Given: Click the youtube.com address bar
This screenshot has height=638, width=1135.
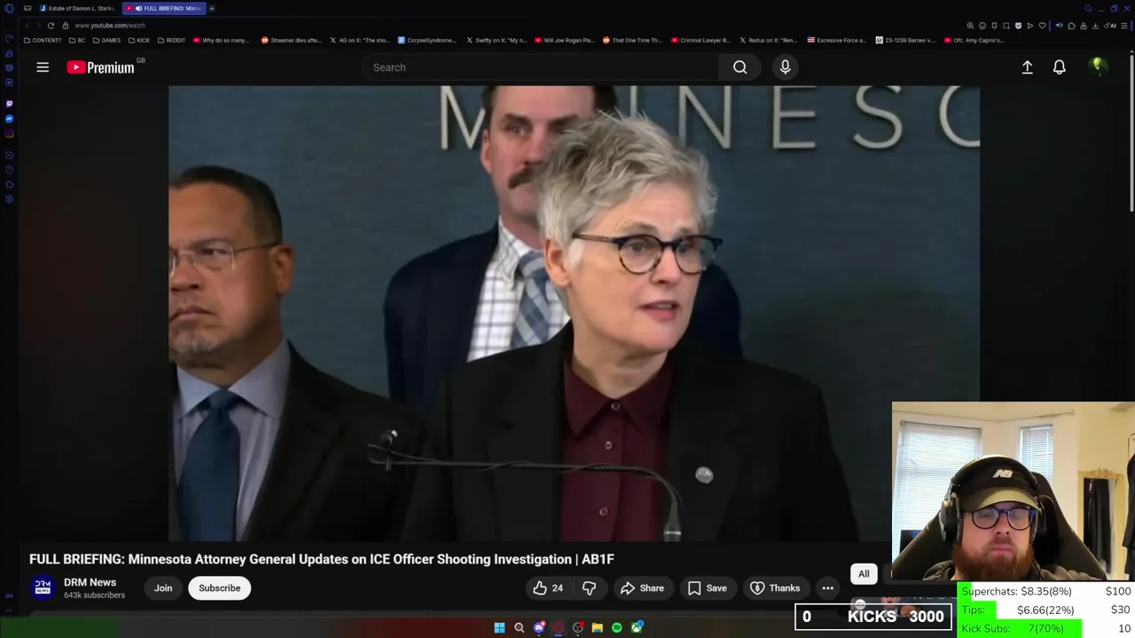Looking at the screenshot, I should tap(110, 26).
